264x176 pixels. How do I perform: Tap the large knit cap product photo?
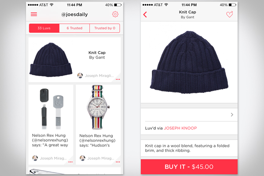[x=189, y=62]
